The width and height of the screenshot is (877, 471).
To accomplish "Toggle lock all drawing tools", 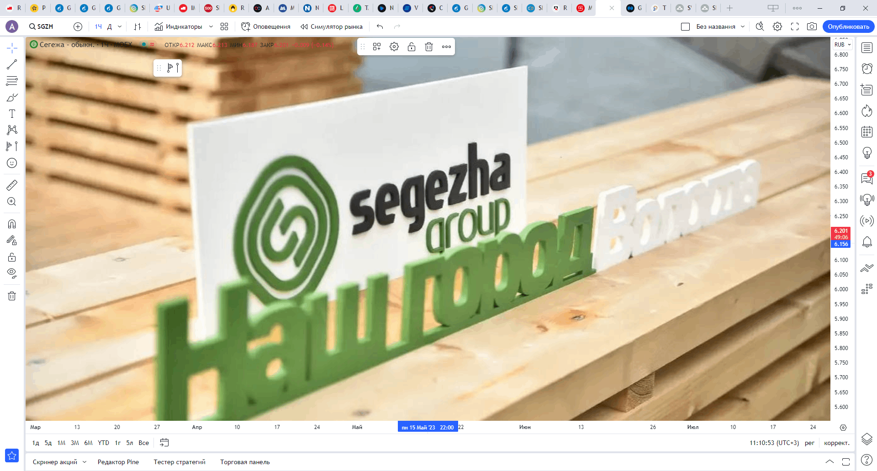I will pos(12,257).
